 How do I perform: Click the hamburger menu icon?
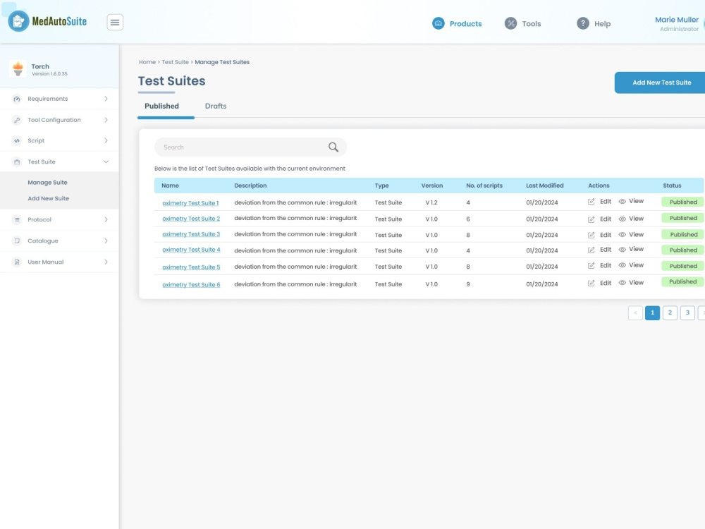(115, 22)
